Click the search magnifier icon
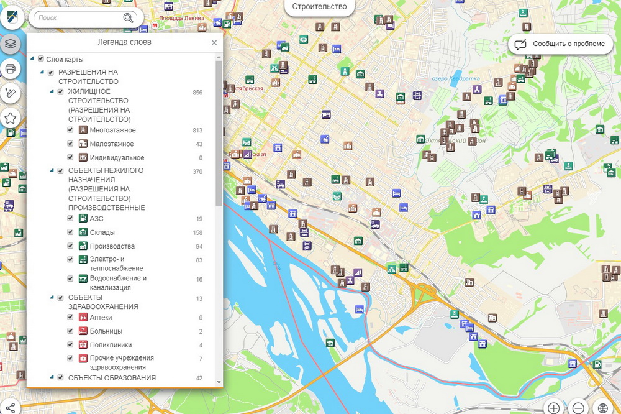Viewport: 621px width, 414px height. click(129, 17)
